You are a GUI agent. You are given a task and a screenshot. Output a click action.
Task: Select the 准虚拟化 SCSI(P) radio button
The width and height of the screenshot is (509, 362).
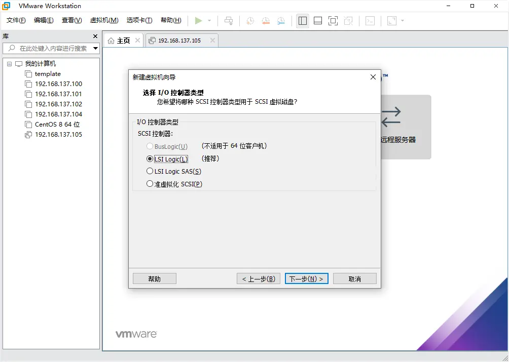150,184
